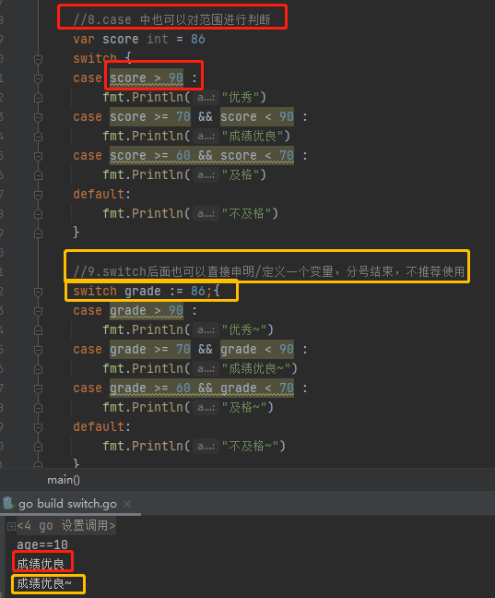Close the go build switch.go run tab
Viewport: 495px width, 598px height.
[127, 504]
